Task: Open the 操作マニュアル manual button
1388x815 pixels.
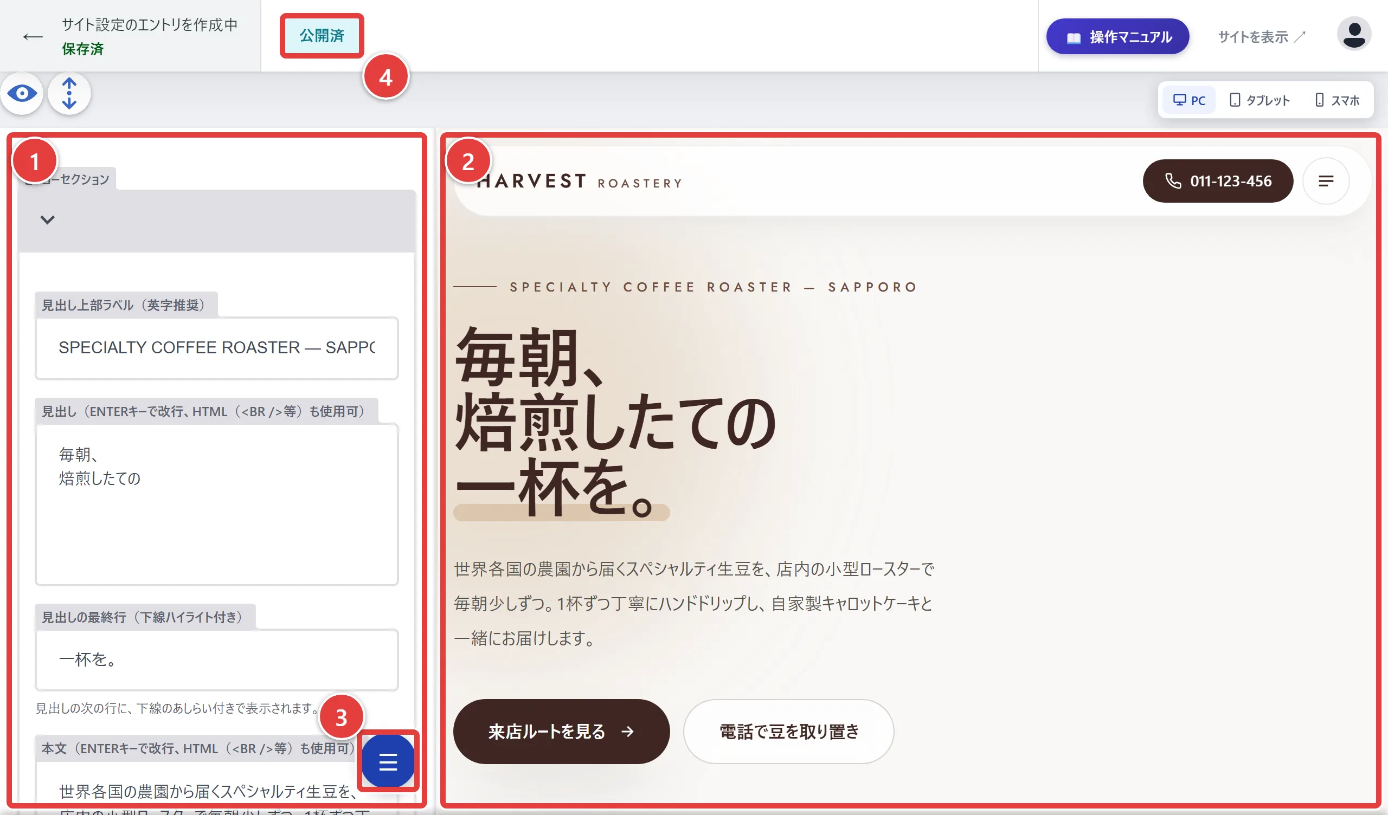Action: click(1117, 37)
